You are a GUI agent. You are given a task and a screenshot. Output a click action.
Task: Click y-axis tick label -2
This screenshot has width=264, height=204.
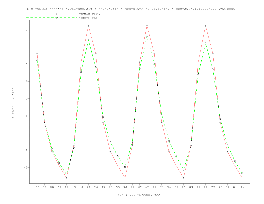point(25,167)
